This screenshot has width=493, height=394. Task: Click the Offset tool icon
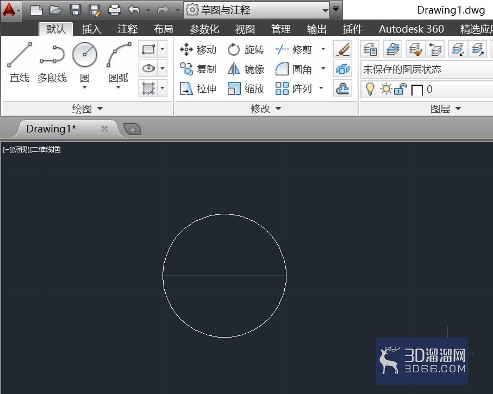tap(343, 88)
